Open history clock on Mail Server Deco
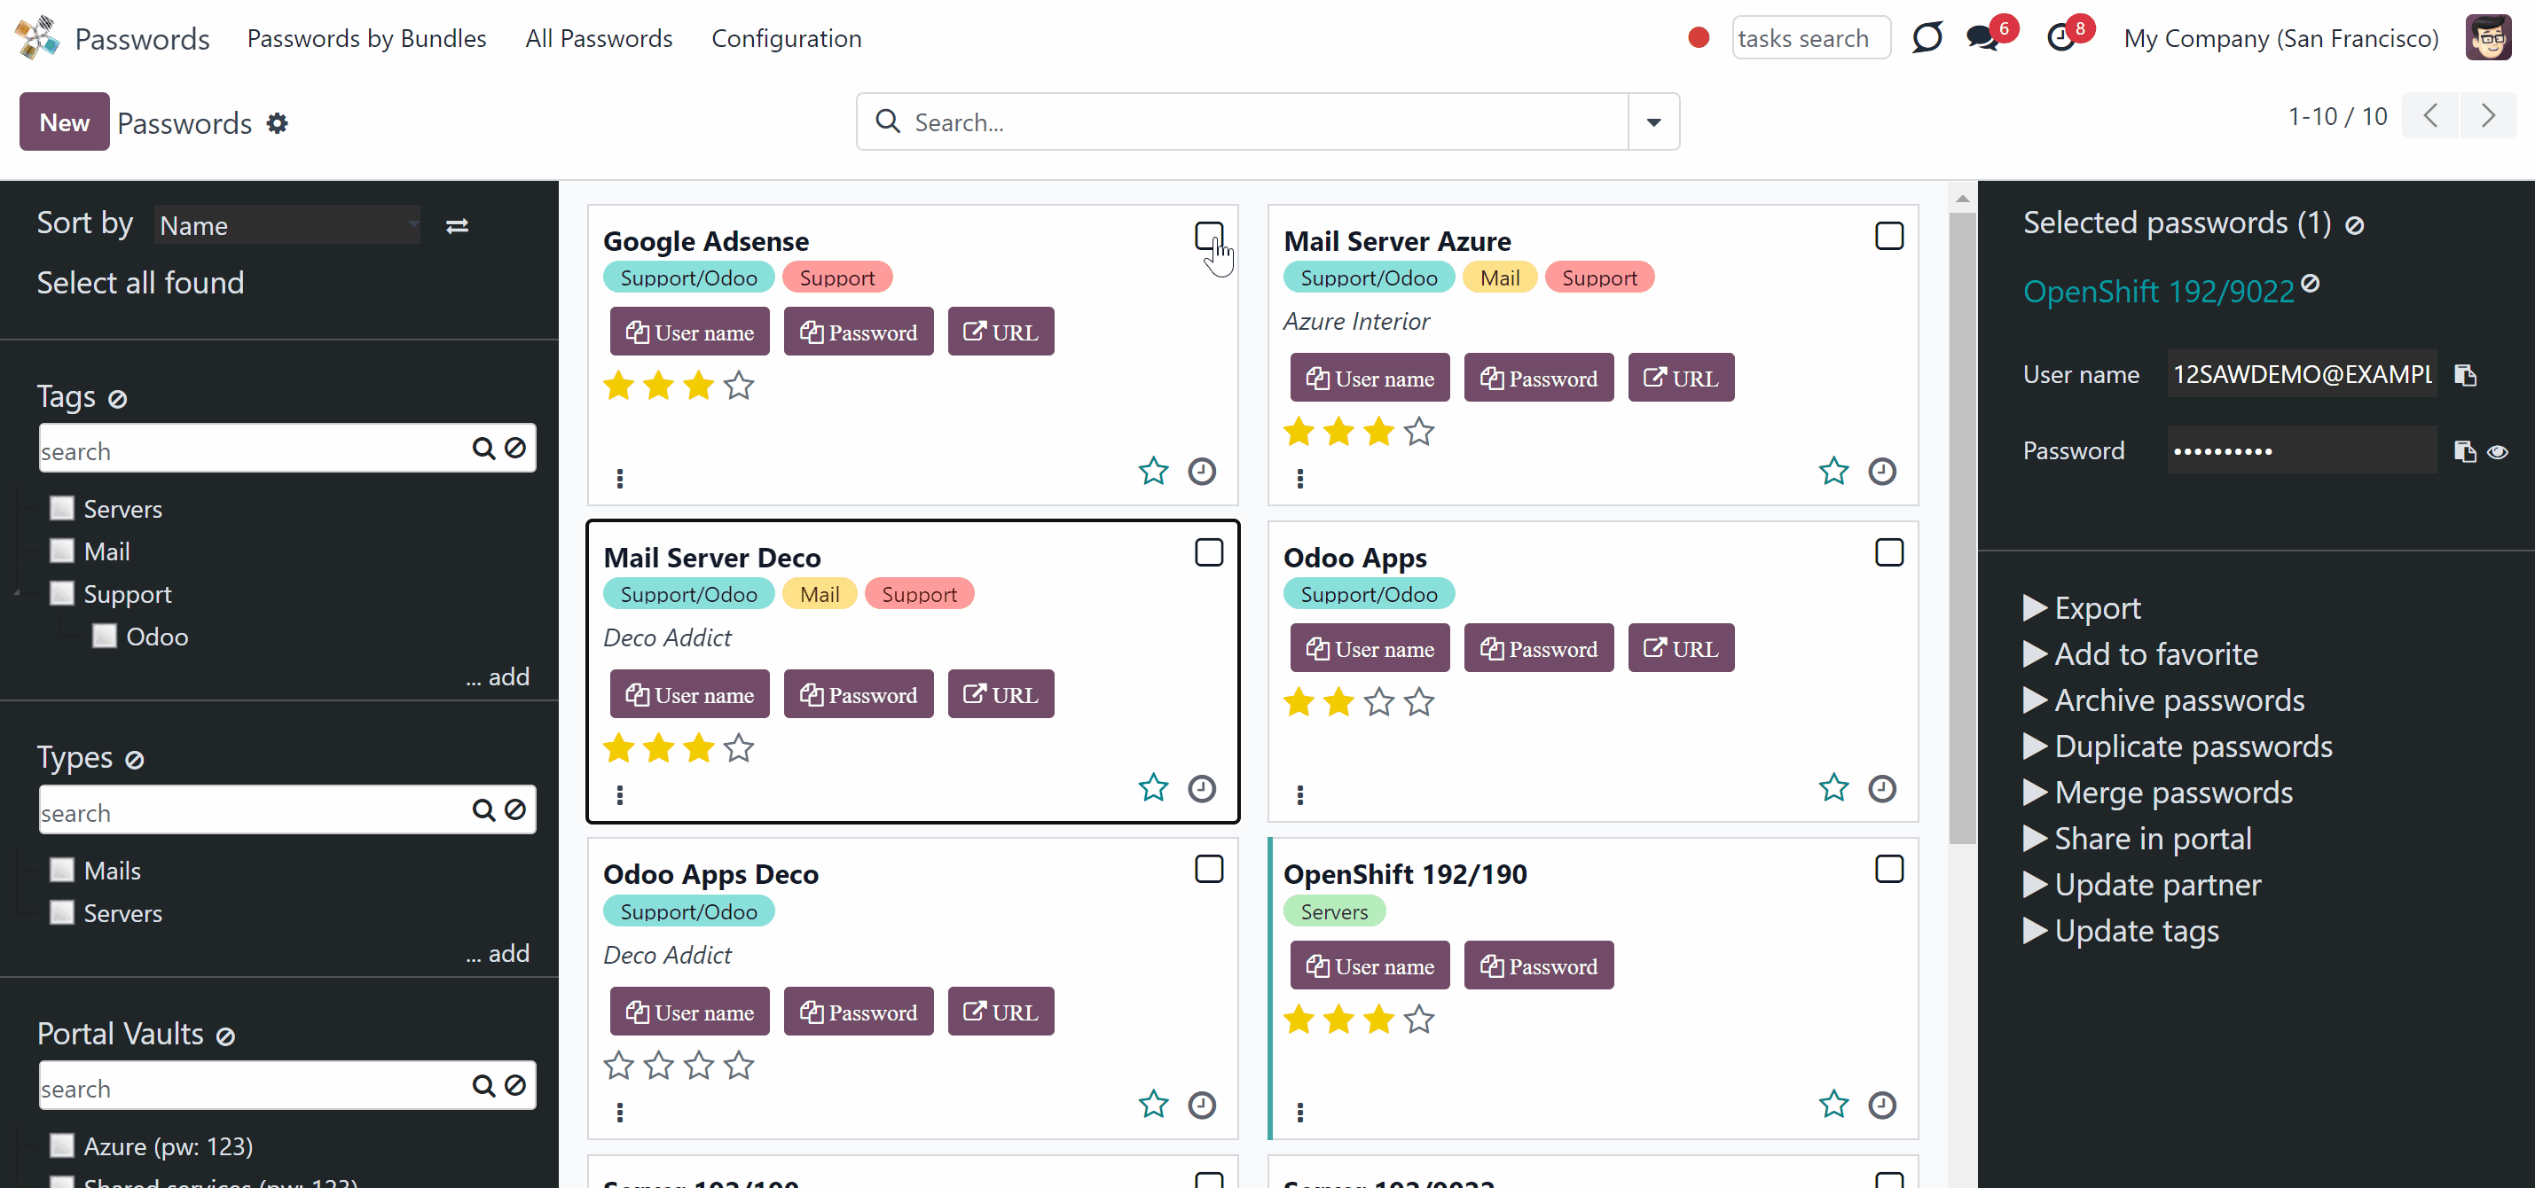Image resolution: width=2535 pixels, height=1188 pixels. pyautogui.click(x=1201, y=788)
